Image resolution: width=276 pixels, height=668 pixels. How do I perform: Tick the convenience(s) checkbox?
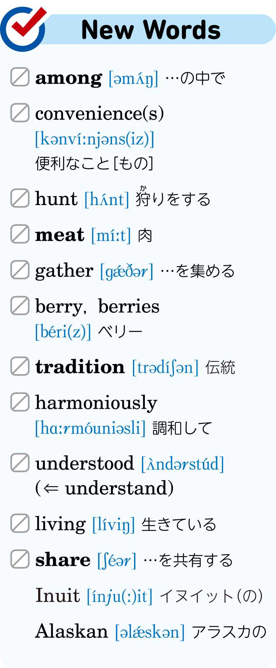pyautogui.click(x=20, y=113)
